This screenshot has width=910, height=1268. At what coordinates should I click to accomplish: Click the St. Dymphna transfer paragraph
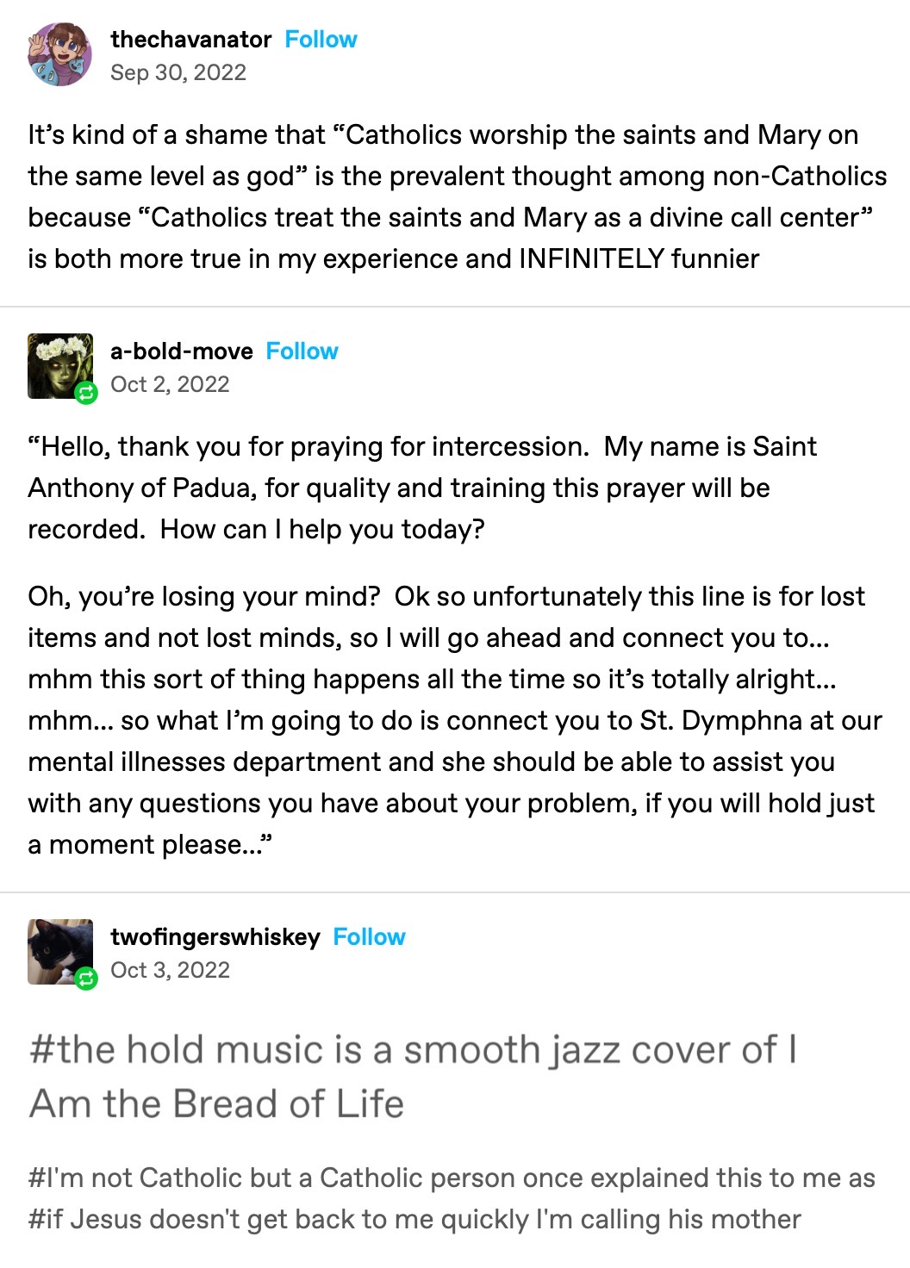coord(453,720)
